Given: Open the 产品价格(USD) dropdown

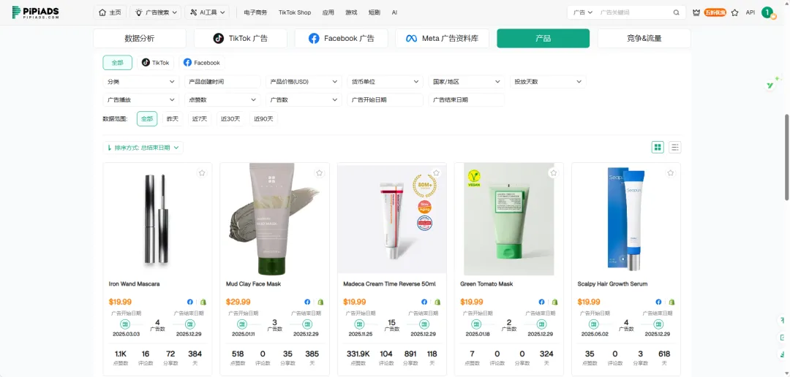Looking at the screenshot, I should [x=304, y=82].
